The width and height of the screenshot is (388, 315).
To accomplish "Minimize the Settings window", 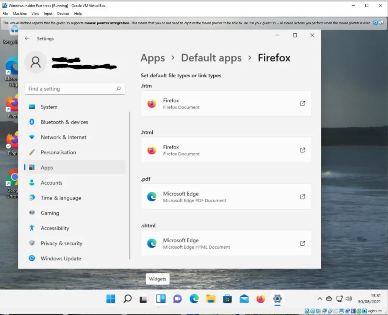I will pyautogui.click(x=277, y=35).
